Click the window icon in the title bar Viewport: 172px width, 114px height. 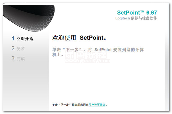pyautogui.click(x=4, y=3)
